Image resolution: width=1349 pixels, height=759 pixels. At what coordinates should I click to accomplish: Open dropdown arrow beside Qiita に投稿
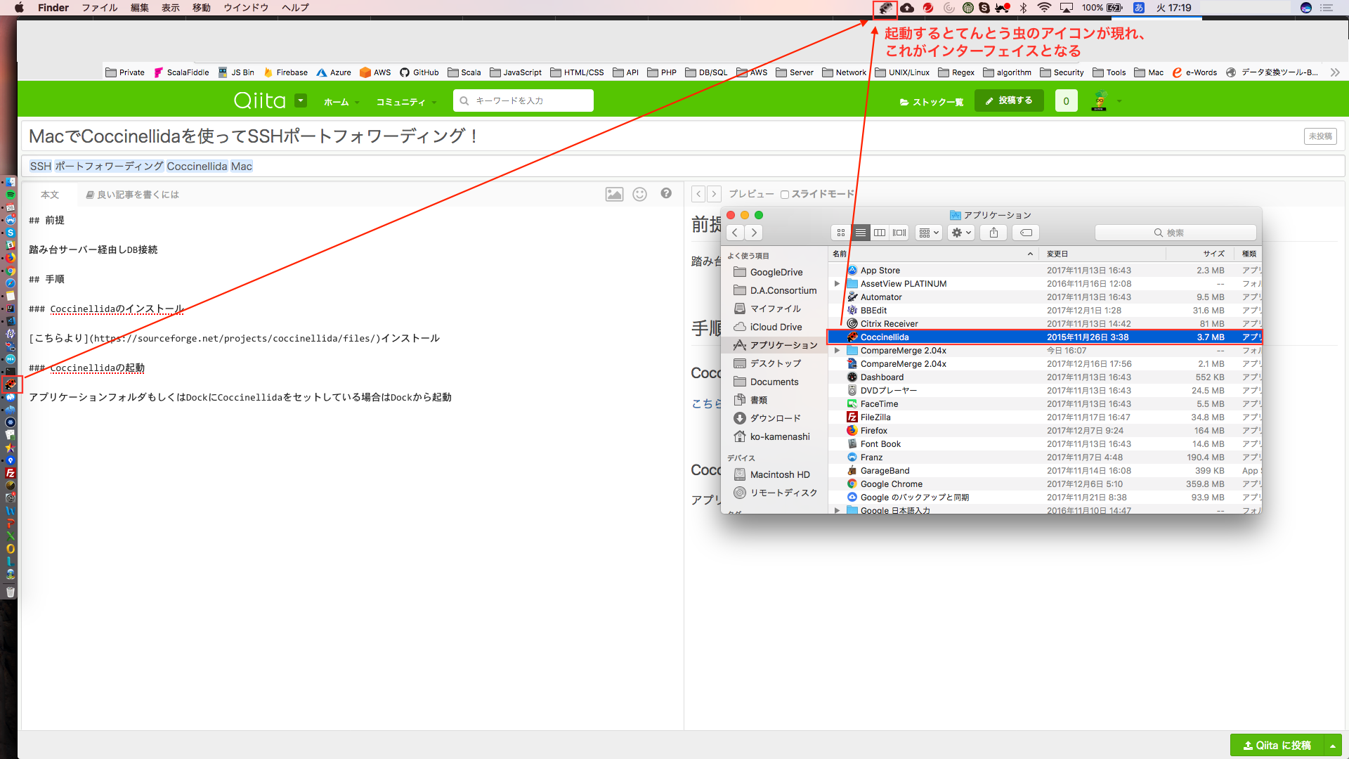click(x=1333, y=746)
